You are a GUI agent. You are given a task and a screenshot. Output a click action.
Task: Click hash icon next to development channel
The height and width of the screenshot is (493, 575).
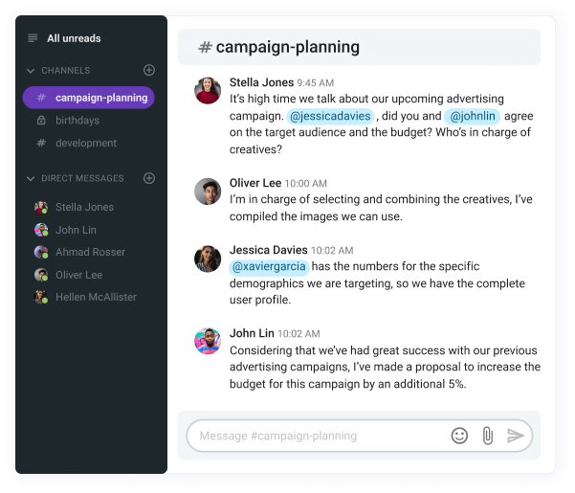pos(41,143)
